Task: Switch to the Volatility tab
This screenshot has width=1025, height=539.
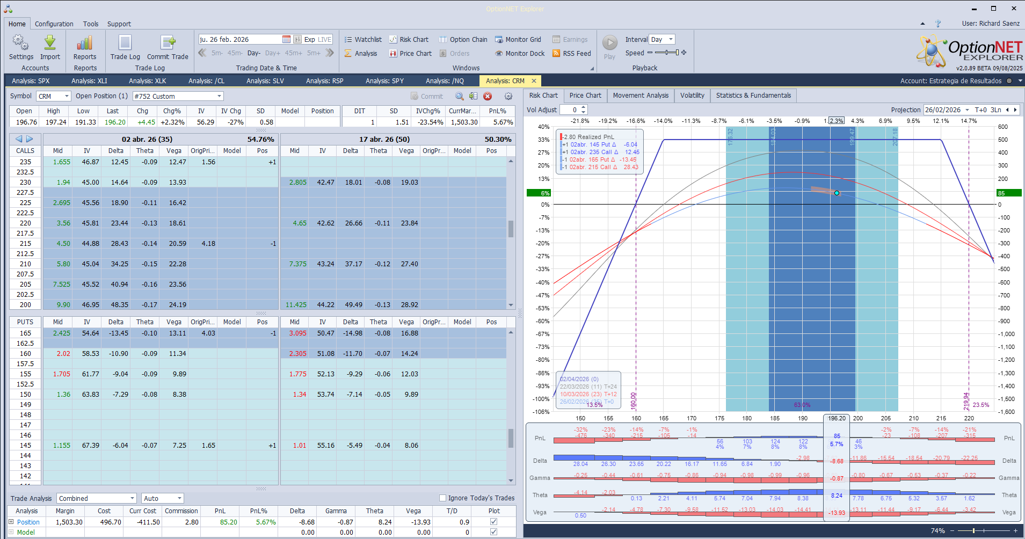Action: 692,96
